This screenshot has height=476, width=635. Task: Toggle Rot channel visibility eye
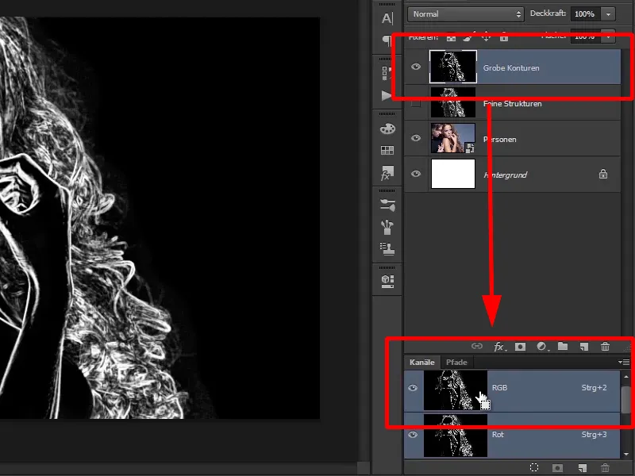[x=413, y=435]
